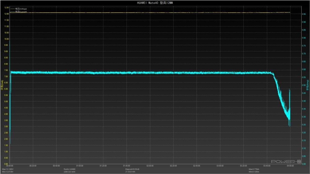
Task: Click the 02:20:00 time axis label
Action: 173,166
